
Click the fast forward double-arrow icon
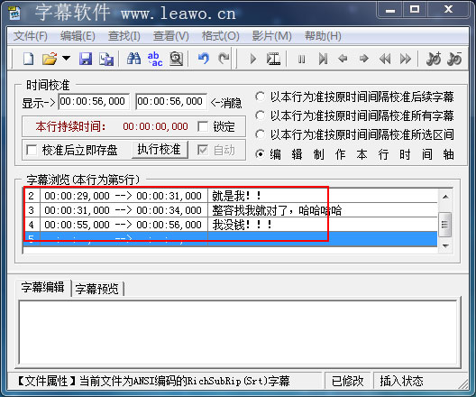coord(406,59)
